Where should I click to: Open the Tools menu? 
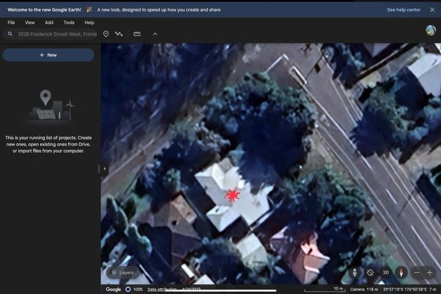coord(69,22)
